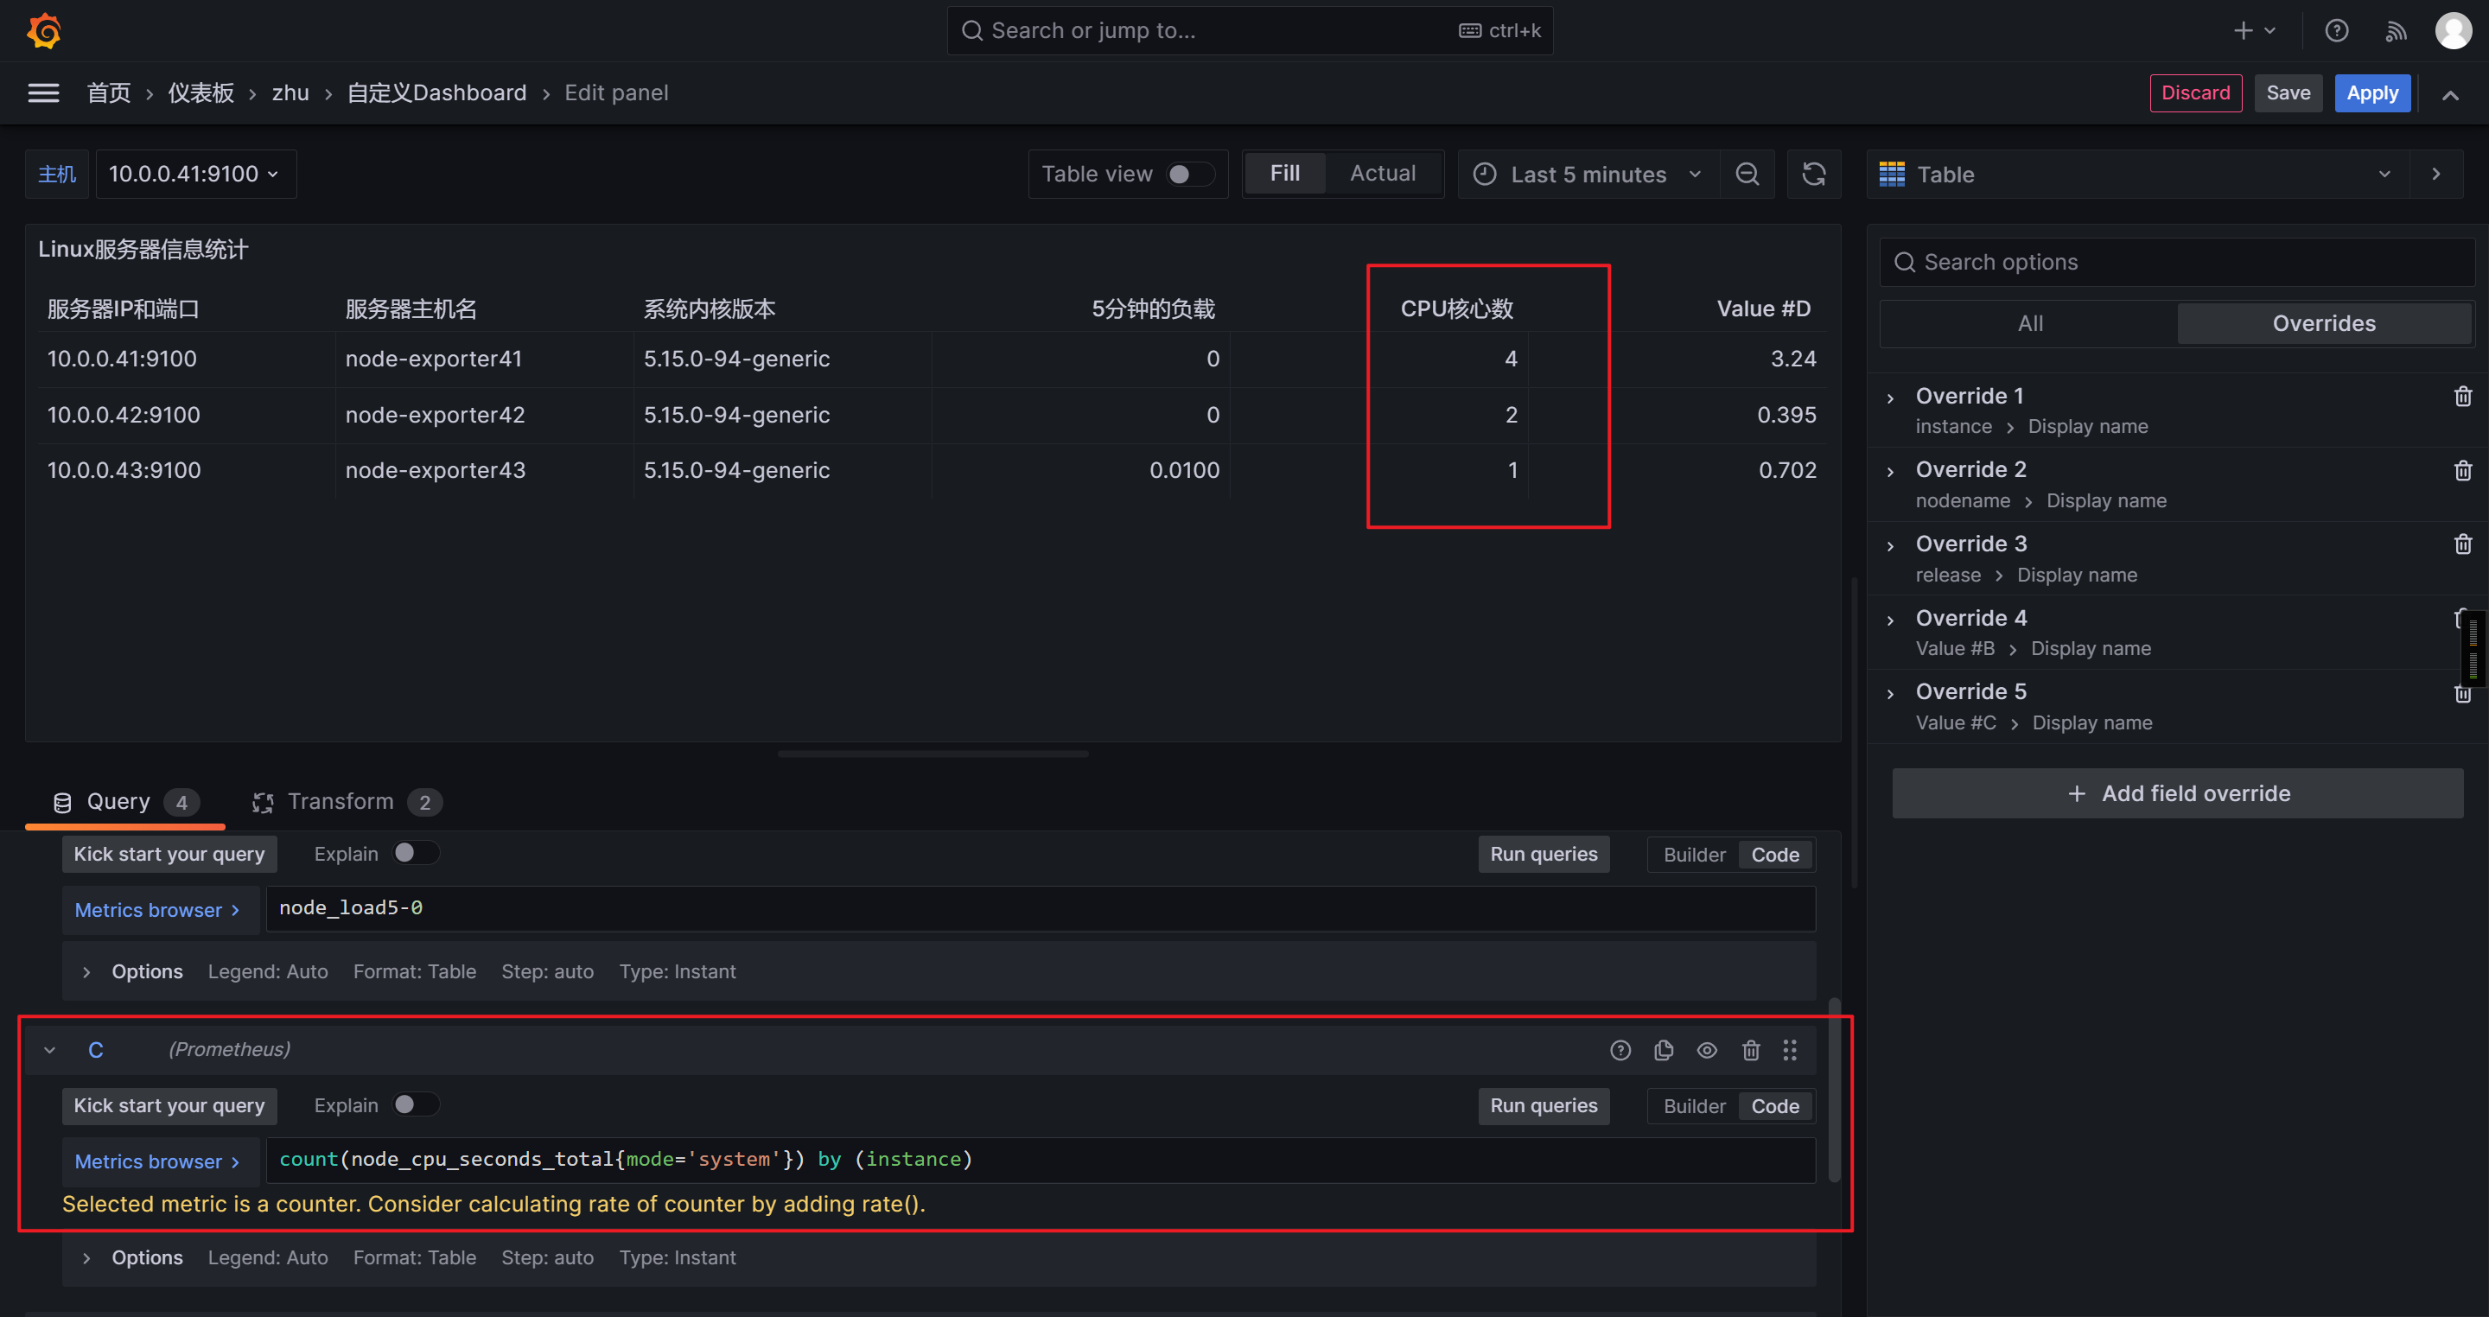Click the zoom out time range icon

coord(1747,174)
